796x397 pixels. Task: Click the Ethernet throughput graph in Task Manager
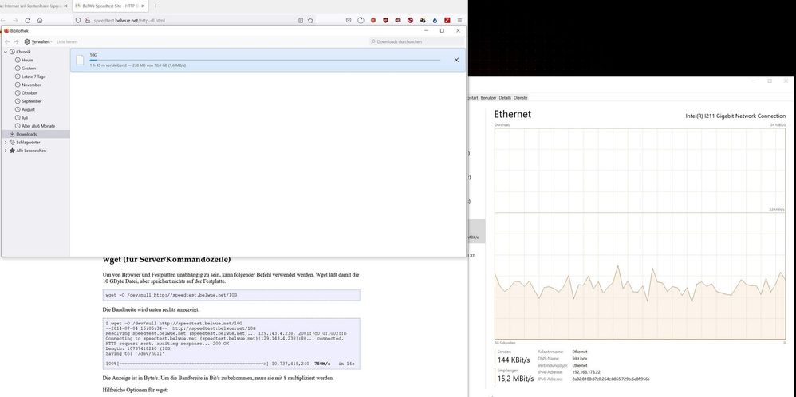tap(640, 233)
